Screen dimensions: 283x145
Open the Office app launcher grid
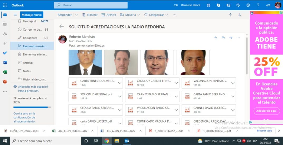click(x=5, y=5)
